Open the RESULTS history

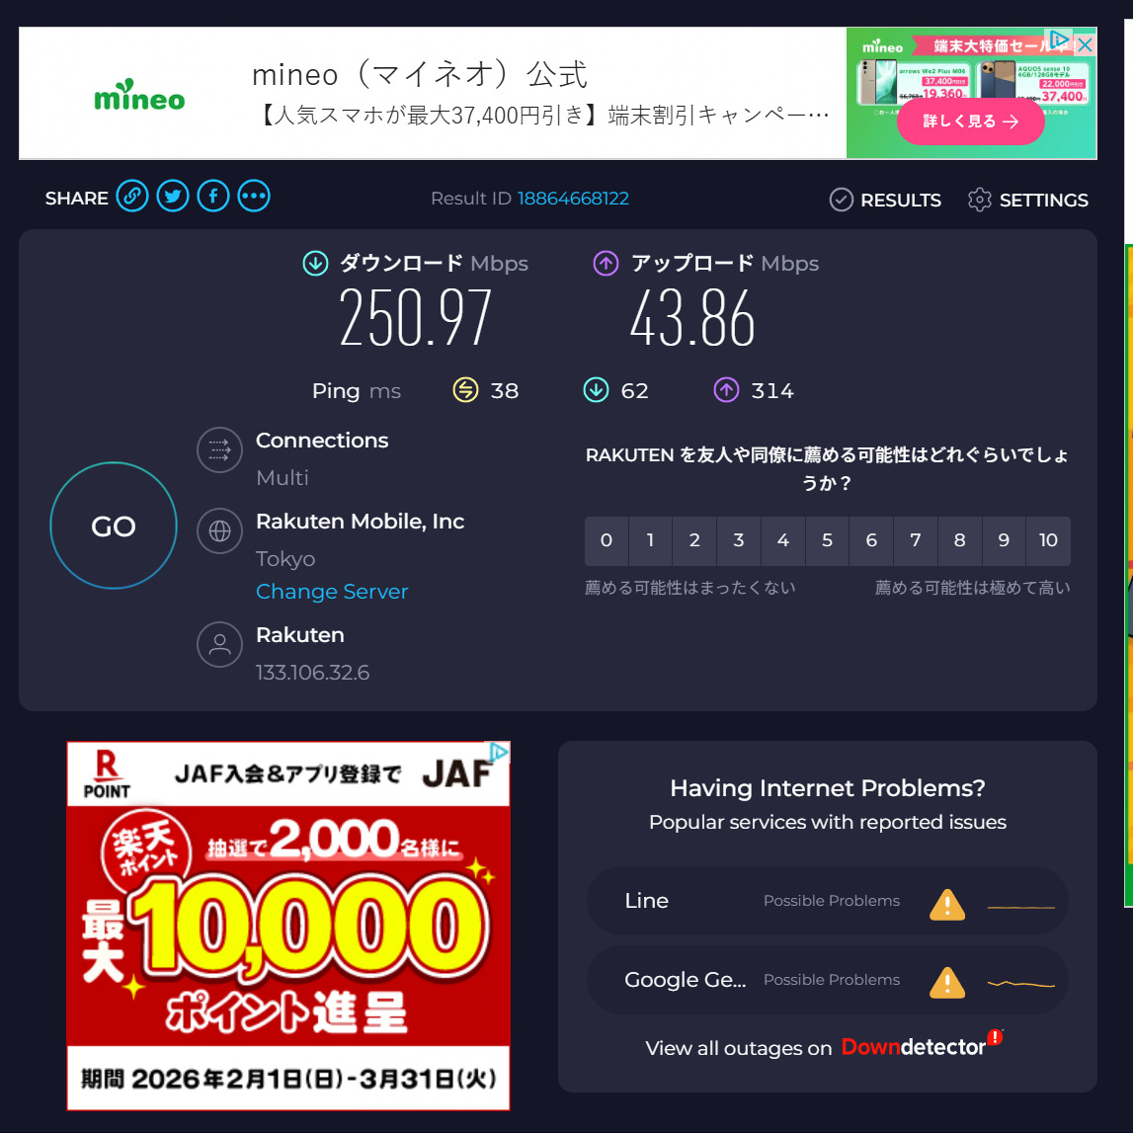click(885, 200)
